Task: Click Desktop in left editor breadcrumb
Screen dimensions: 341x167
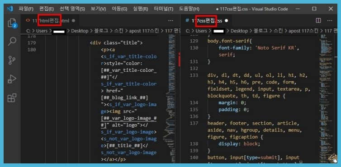Action: pyautogui.click(x=80, y=31)
